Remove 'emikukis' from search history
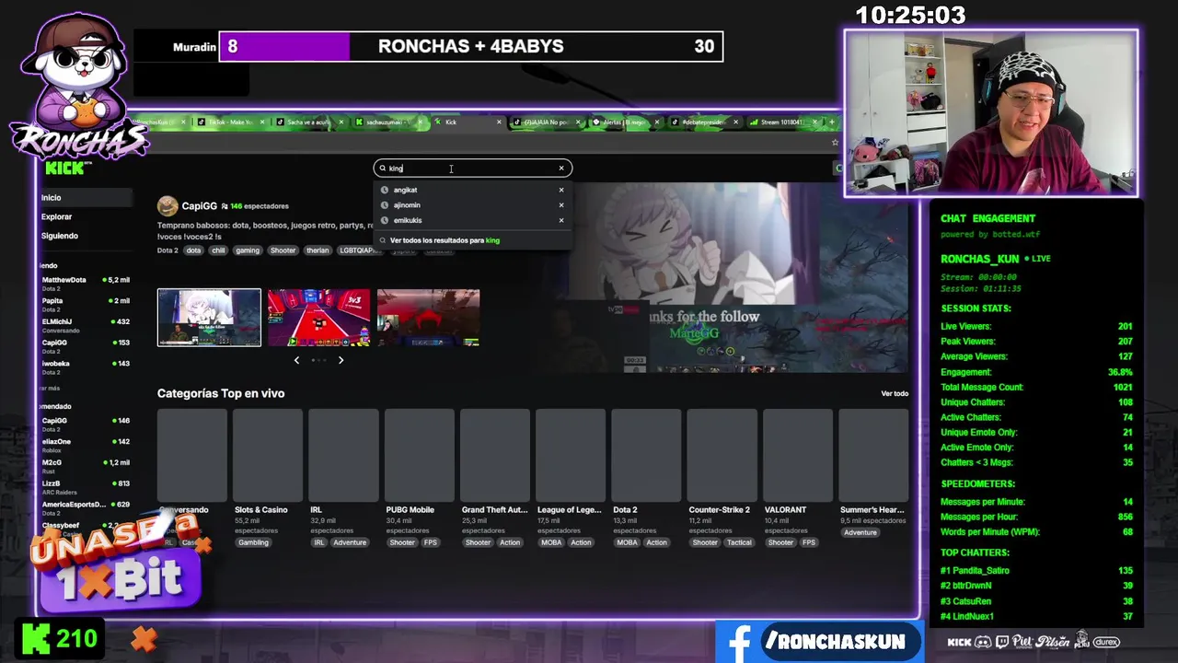Screen dimensions: 1178x663 (561, 221)
